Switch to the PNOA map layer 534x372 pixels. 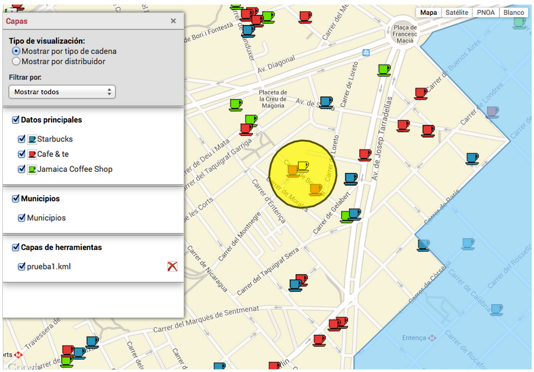click(485, 13)
